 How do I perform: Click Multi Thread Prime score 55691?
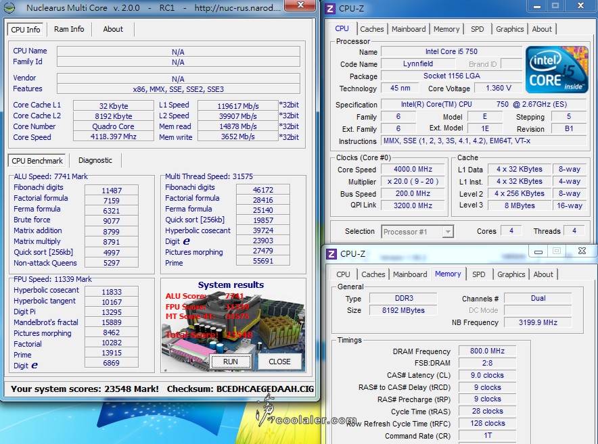click(x=262, y=261)
